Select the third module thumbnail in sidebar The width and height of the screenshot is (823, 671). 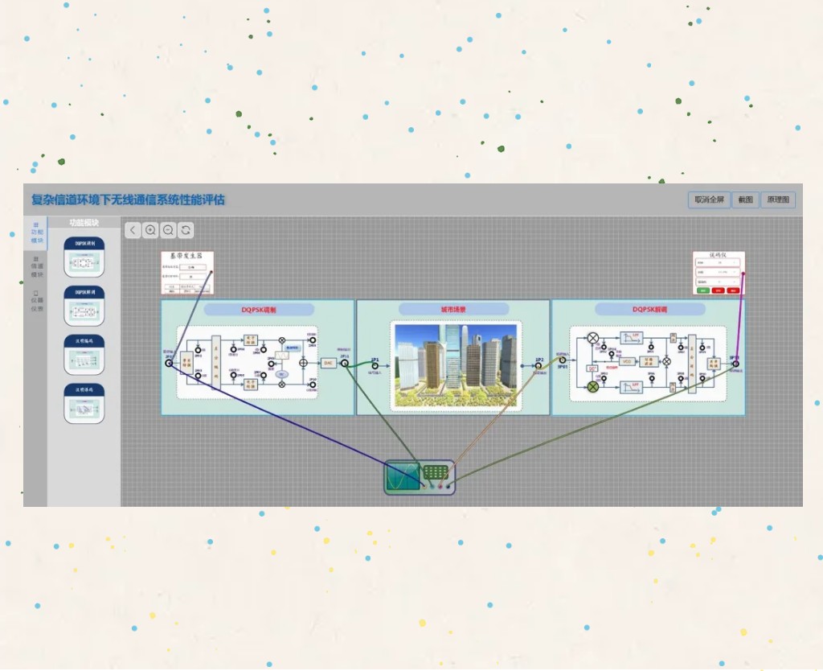(x=84, y=355)
